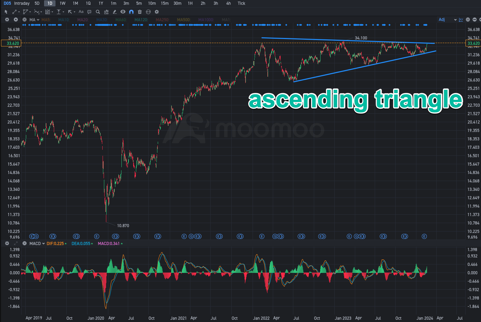Viewport: 481px width, 322px height.
Task: Click the earnings marker below Jan 2024
Action: point(424,237)
